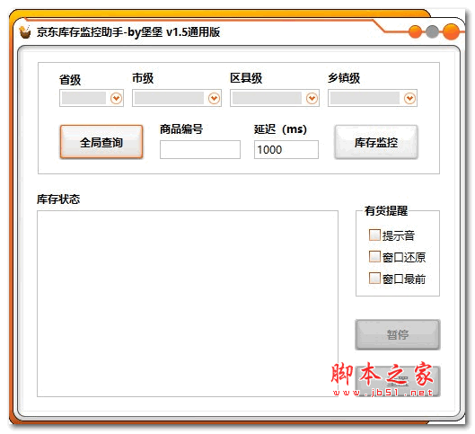Click the 延迟 (ms) label
Image resolution: width=475 pixels, height=434 pixels.
(280, 129)
